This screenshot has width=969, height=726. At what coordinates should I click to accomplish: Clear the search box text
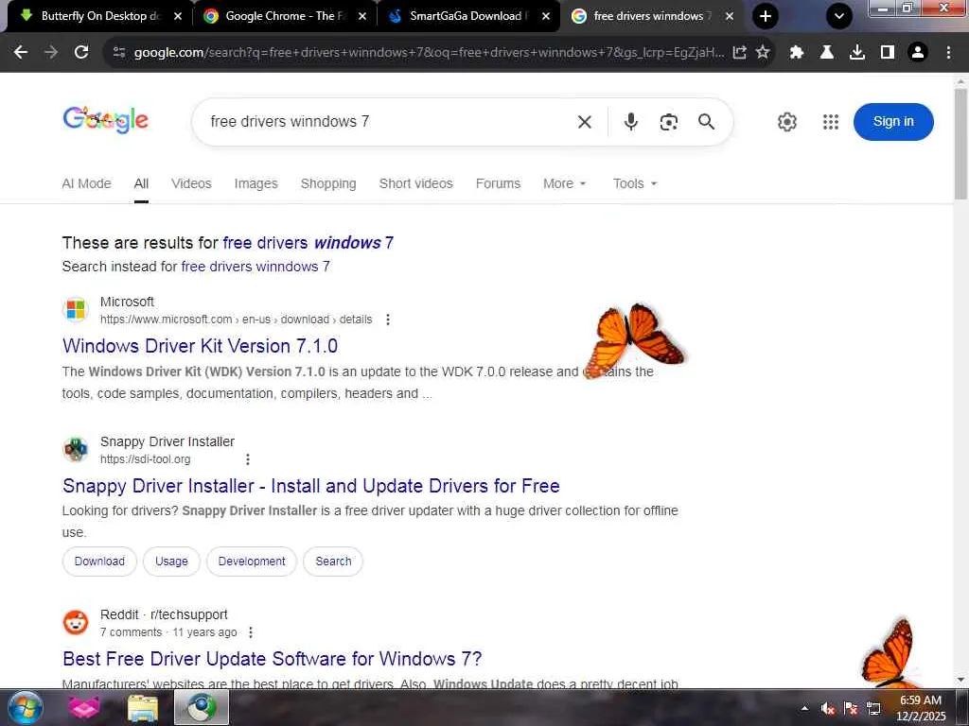tap(585, 122)
